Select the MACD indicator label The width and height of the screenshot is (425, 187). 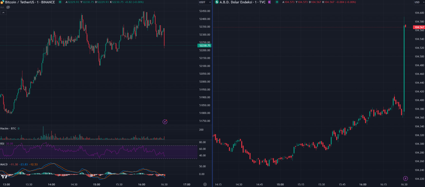pos(4,165)
